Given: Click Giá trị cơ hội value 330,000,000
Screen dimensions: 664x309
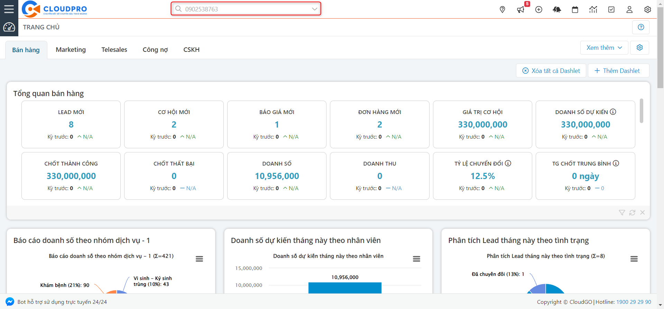Looking at the screenshot, I should [x=482, y=124].
